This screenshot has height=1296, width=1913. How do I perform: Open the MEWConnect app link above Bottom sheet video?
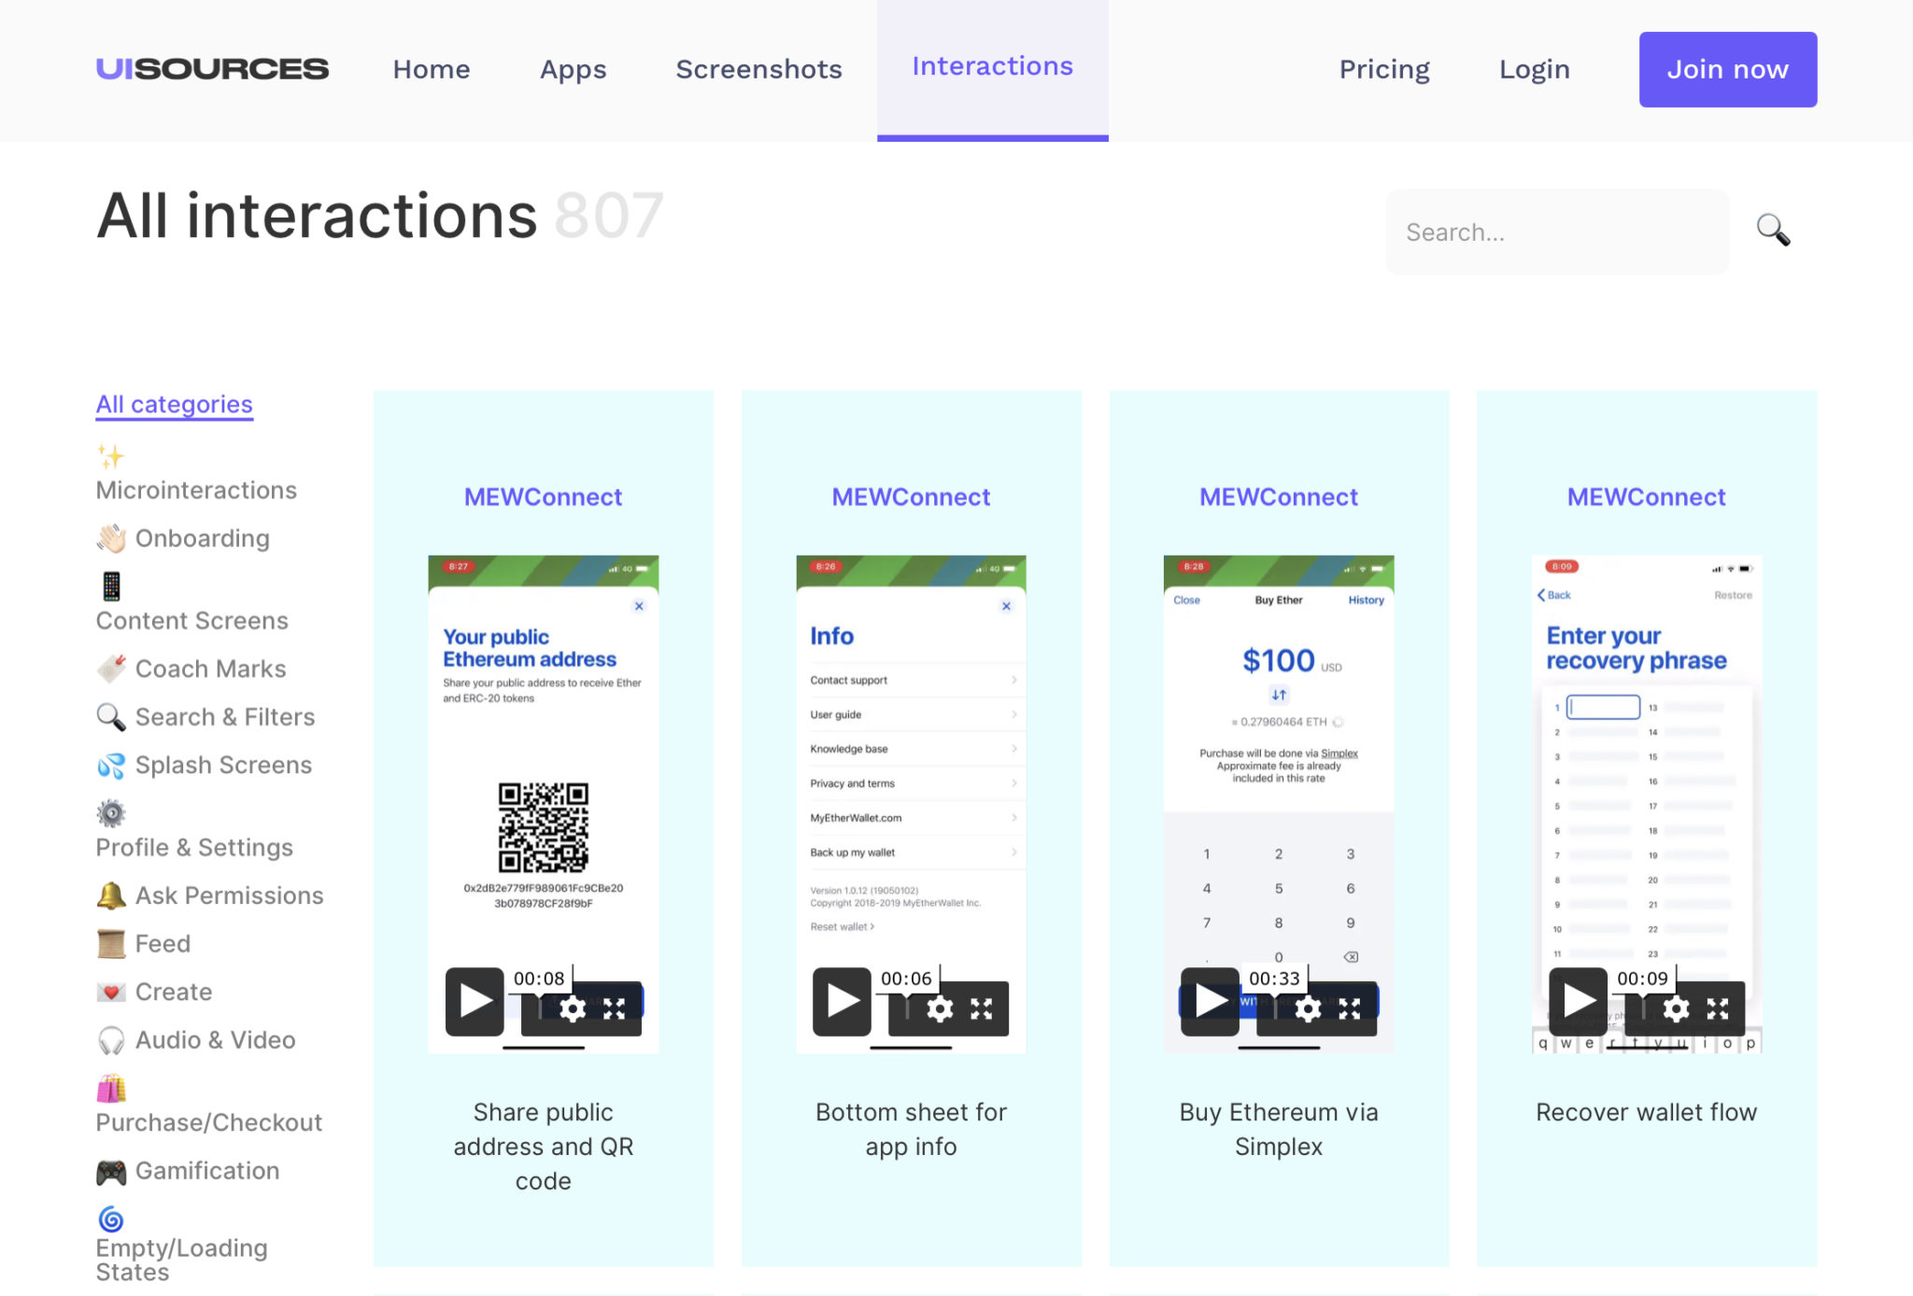tap(911, 497)
